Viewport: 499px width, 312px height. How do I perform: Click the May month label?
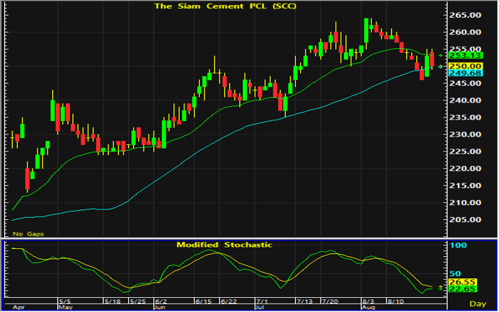click(x=66, y=307)
